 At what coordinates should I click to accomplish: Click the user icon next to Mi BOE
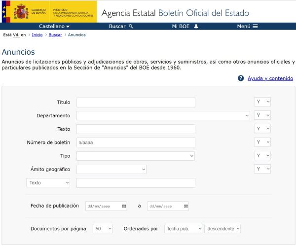tap(196, 26)
